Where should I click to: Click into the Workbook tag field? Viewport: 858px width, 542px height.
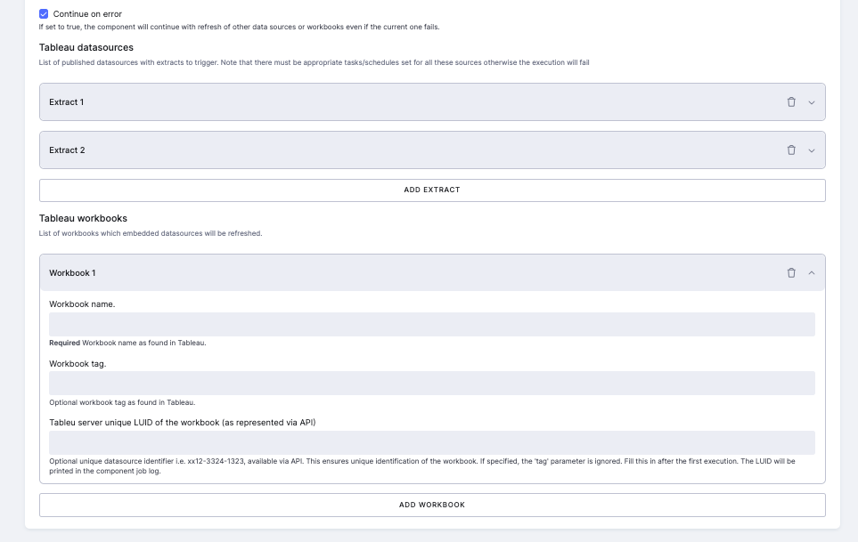[432, 384]
